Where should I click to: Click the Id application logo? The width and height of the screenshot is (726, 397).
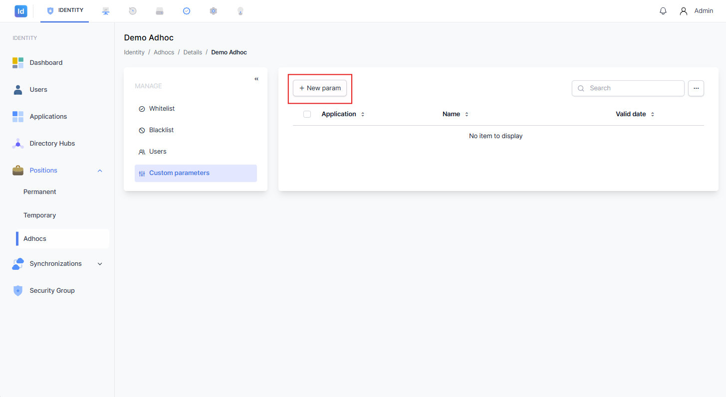pos(21,11)
